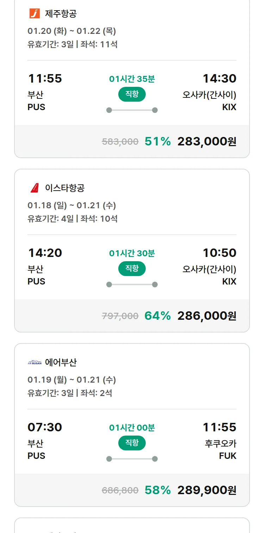
Task: Click the 직항 badge on Air Busan flight
Action: (x=132, y=443)
